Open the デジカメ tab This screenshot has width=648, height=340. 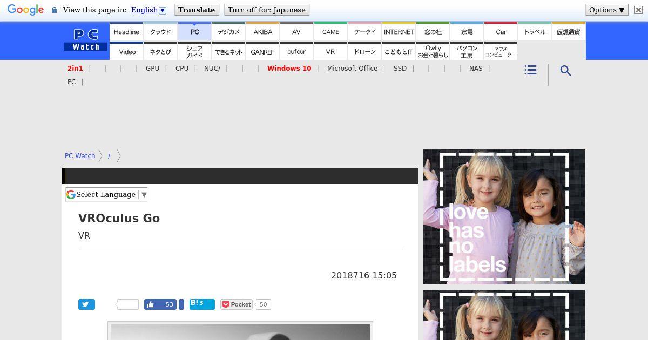(228, 31)
